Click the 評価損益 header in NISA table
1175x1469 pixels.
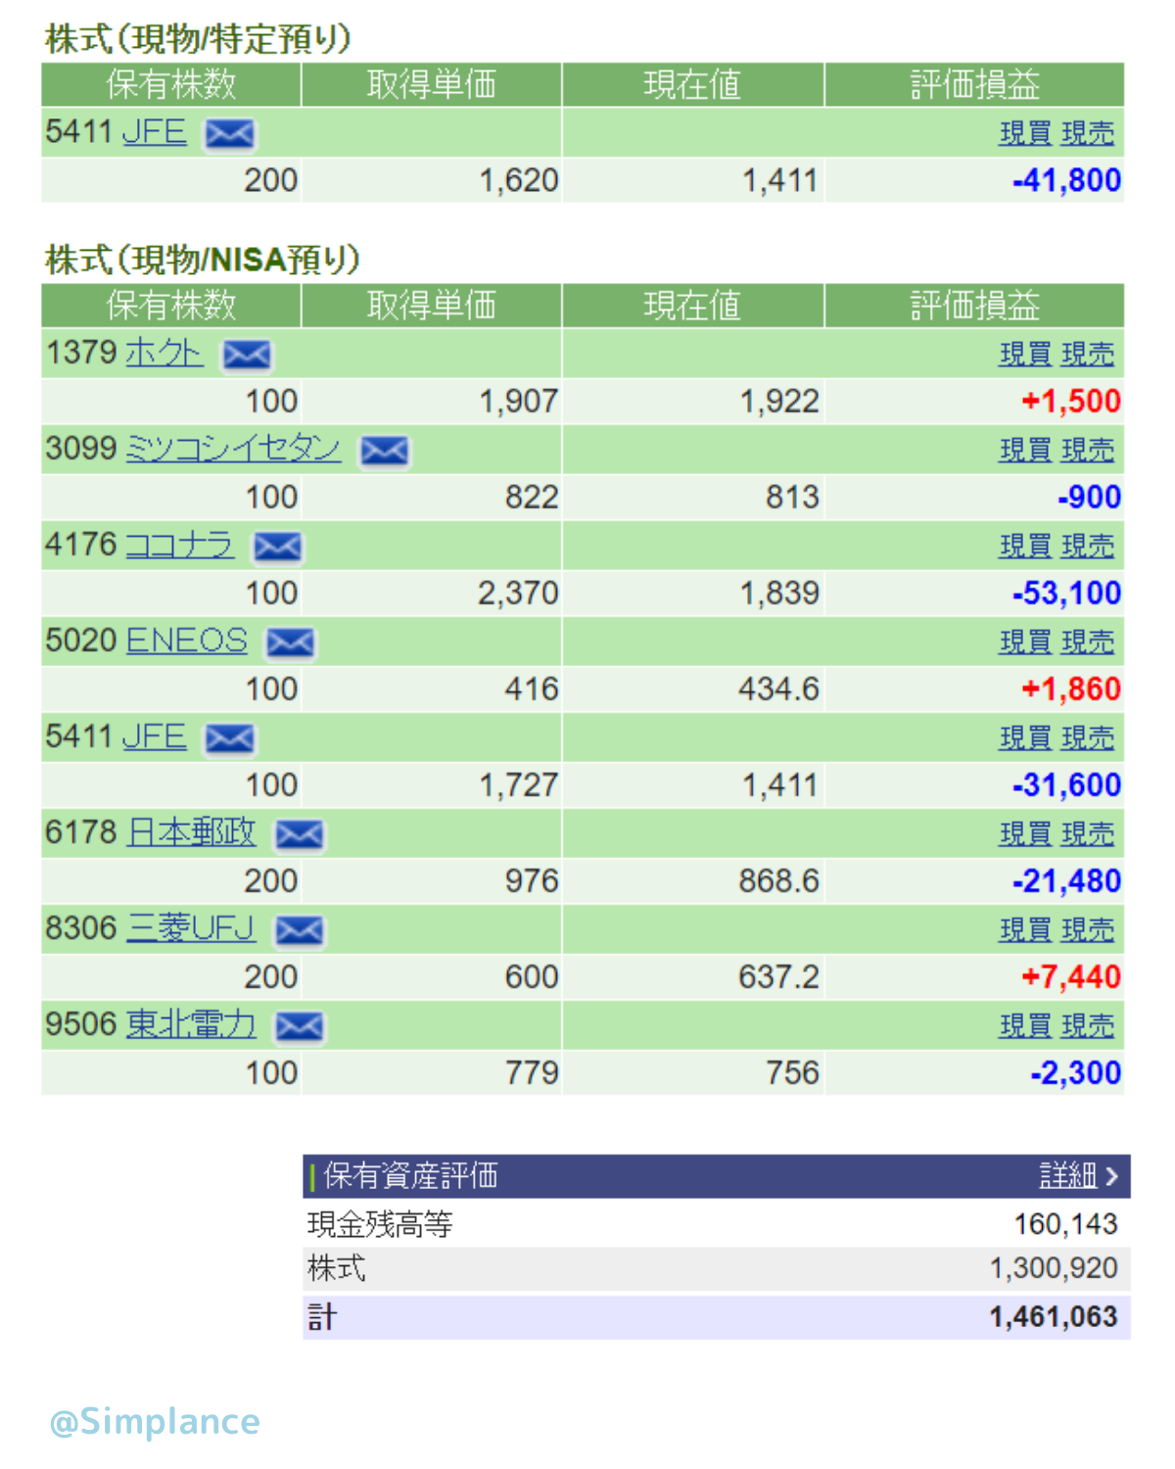974,306
